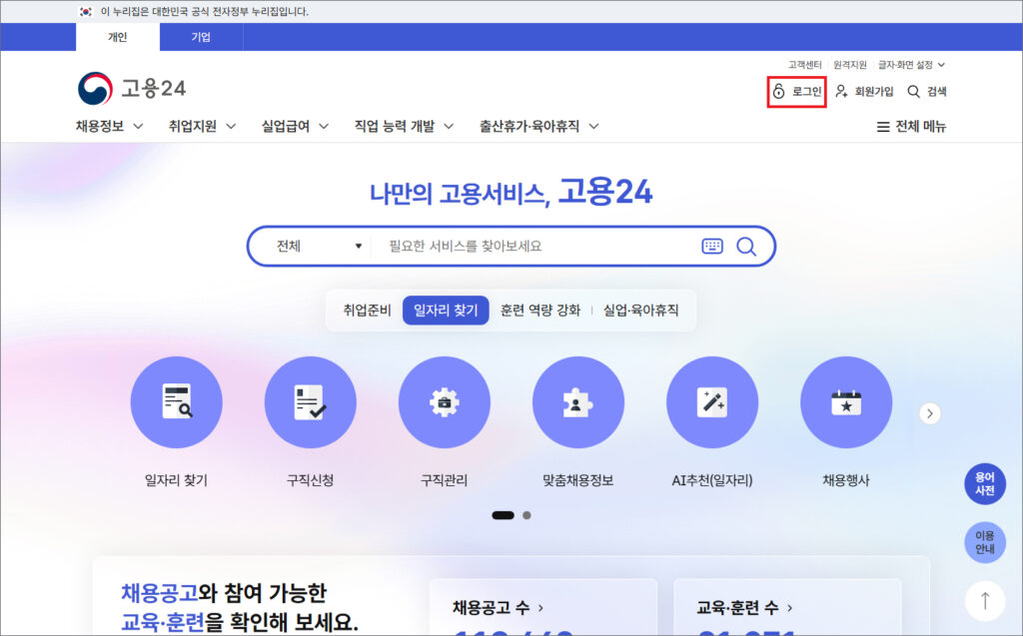The width and height of the screenshot is (1023, 636).
Task: Go to the second carousel page dot
Action: pyautogui.click(x=526, y=515)
